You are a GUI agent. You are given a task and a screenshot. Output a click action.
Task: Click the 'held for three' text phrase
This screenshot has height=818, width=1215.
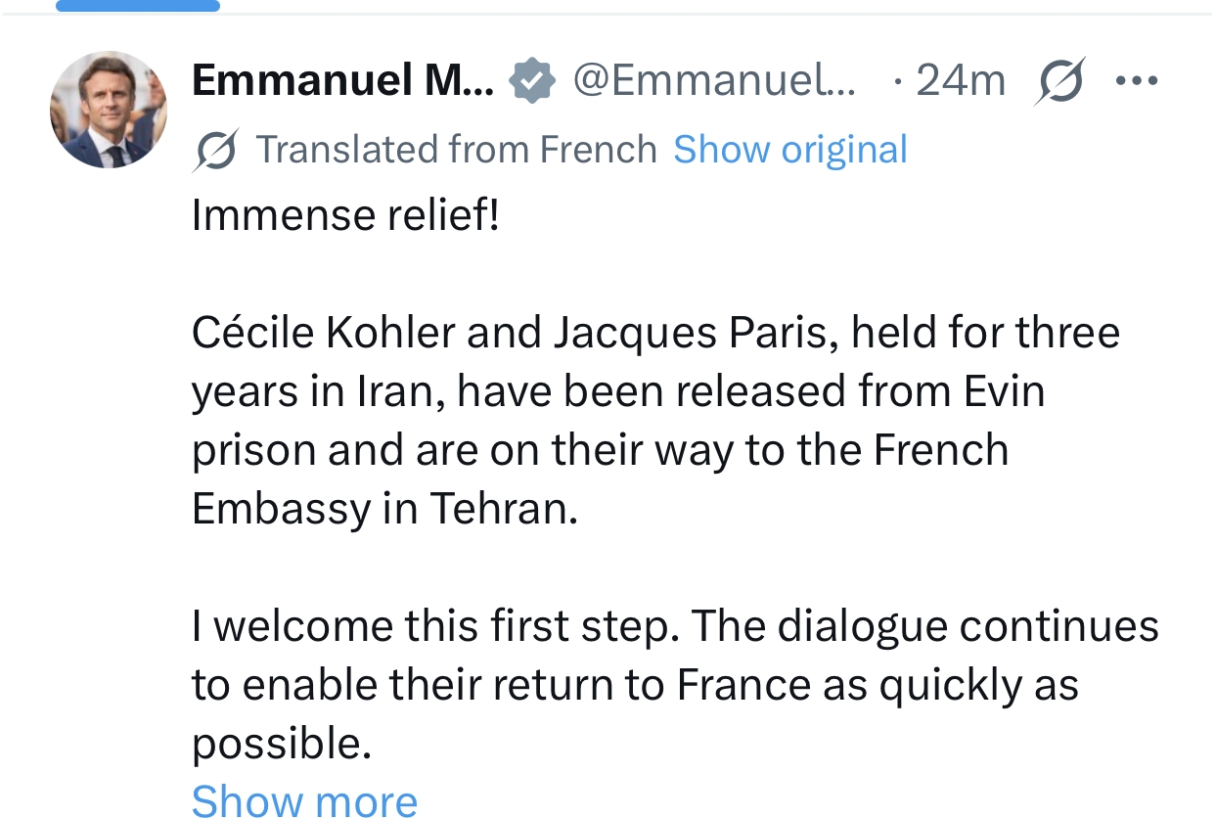[x=985, y=334]
